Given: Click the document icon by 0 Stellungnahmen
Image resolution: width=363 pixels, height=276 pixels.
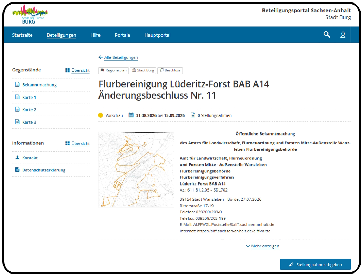Looking at the screenshot, I should (193, 115).
